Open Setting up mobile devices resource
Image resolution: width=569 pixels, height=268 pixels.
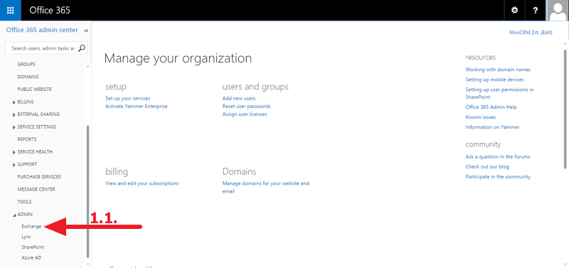pos(494,80)
